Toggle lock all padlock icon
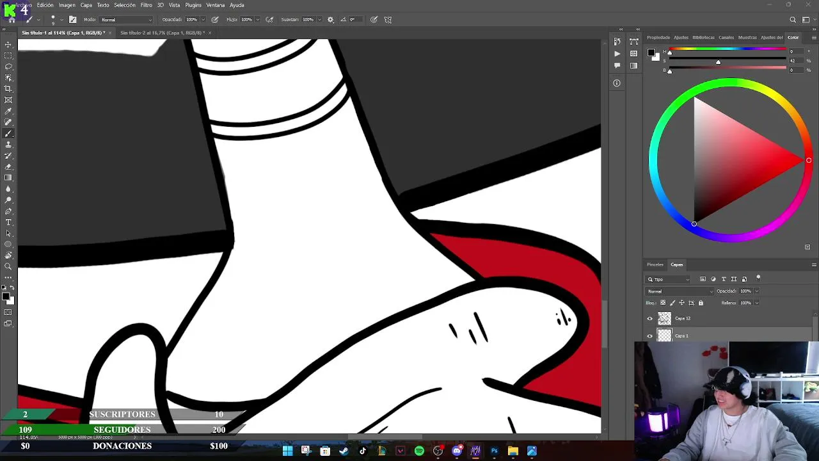 701,303
